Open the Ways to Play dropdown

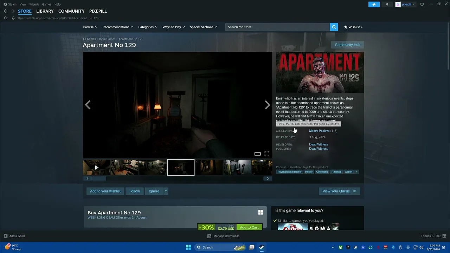click(x=174, y=27)
